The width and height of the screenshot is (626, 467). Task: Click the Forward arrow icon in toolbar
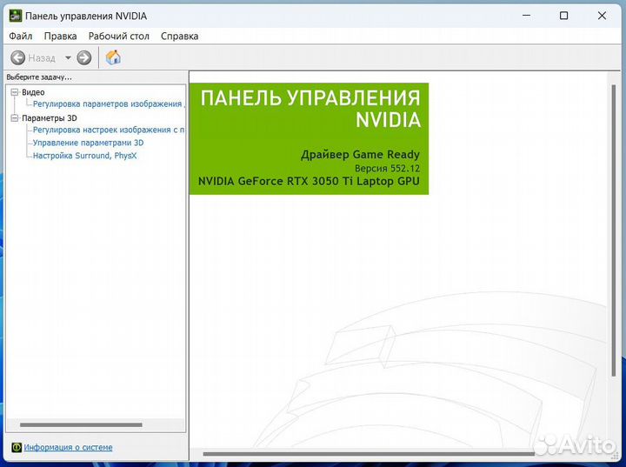click(x=84, y=58)
